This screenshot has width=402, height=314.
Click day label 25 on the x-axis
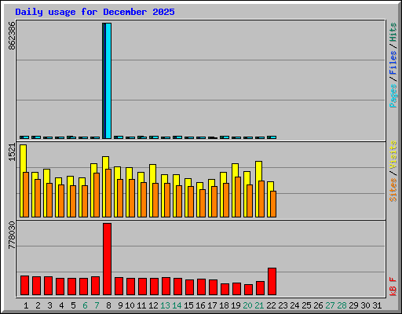(x=306, y=305)
